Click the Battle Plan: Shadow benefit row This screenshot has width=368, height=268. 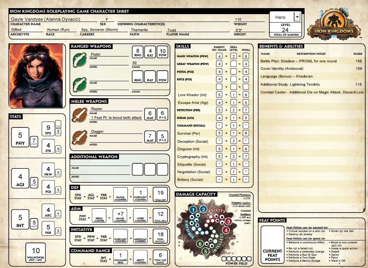tap(311, 61)
